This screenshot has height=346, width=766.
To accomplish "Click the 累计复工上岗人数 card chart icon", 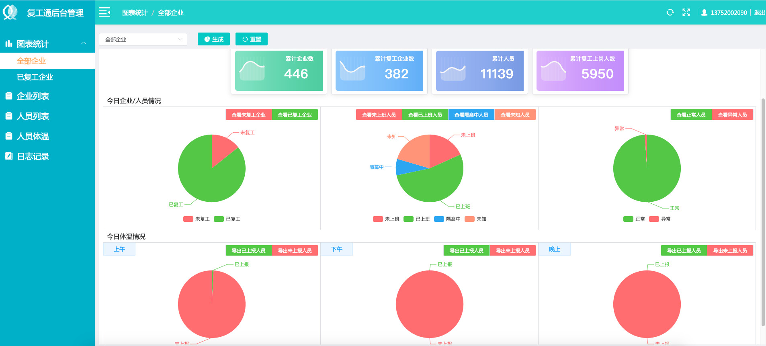I will (x=553, y=70).
